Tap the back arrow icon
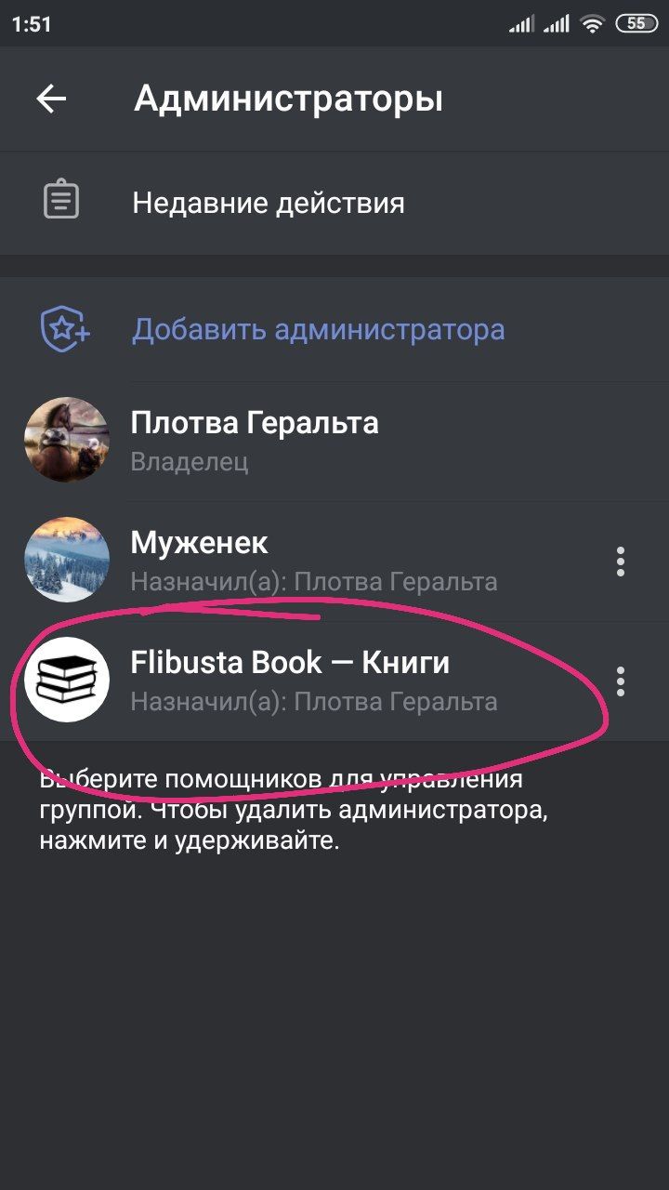669x1190 pixels. pos(51,99)
